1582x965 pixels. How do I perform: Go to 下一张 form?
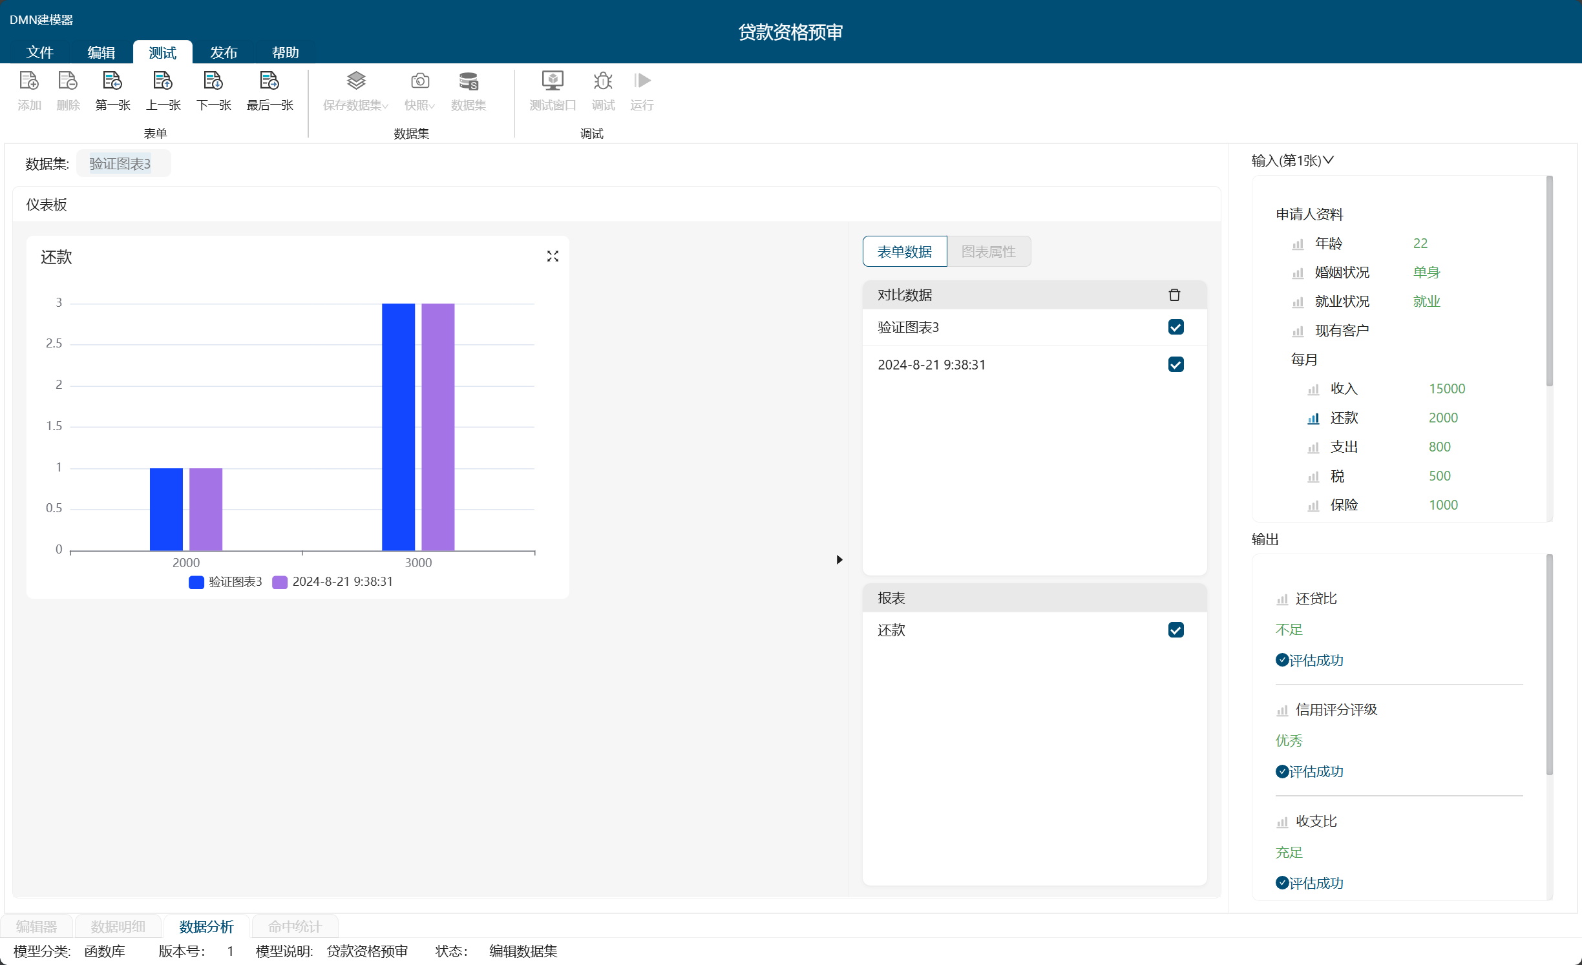click(213, 90)
